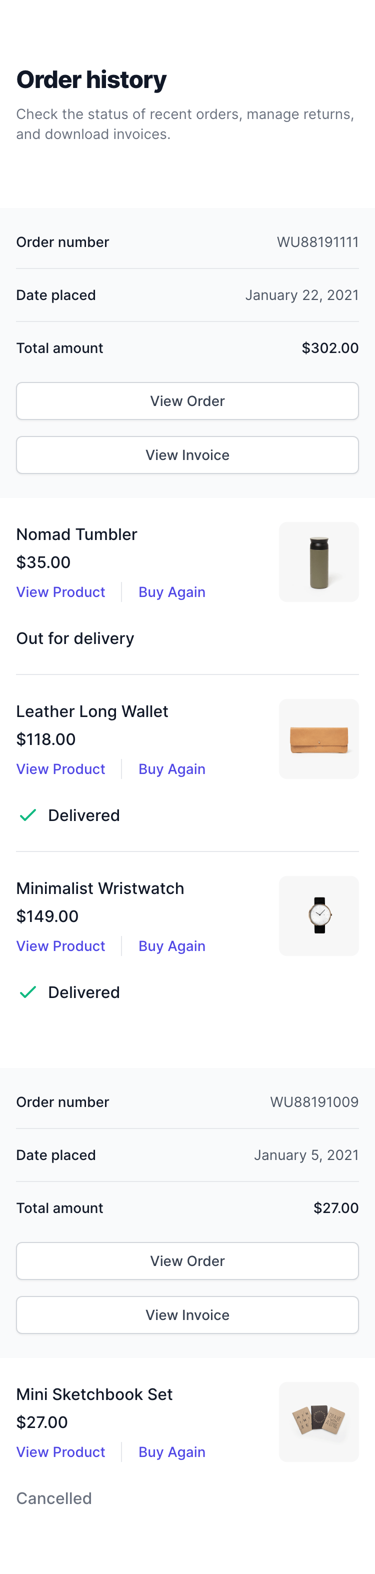View Order for order WU88191009
Image resolution: width=375 pixels, height=1574 pixels.
click(x=187, y=1261)
